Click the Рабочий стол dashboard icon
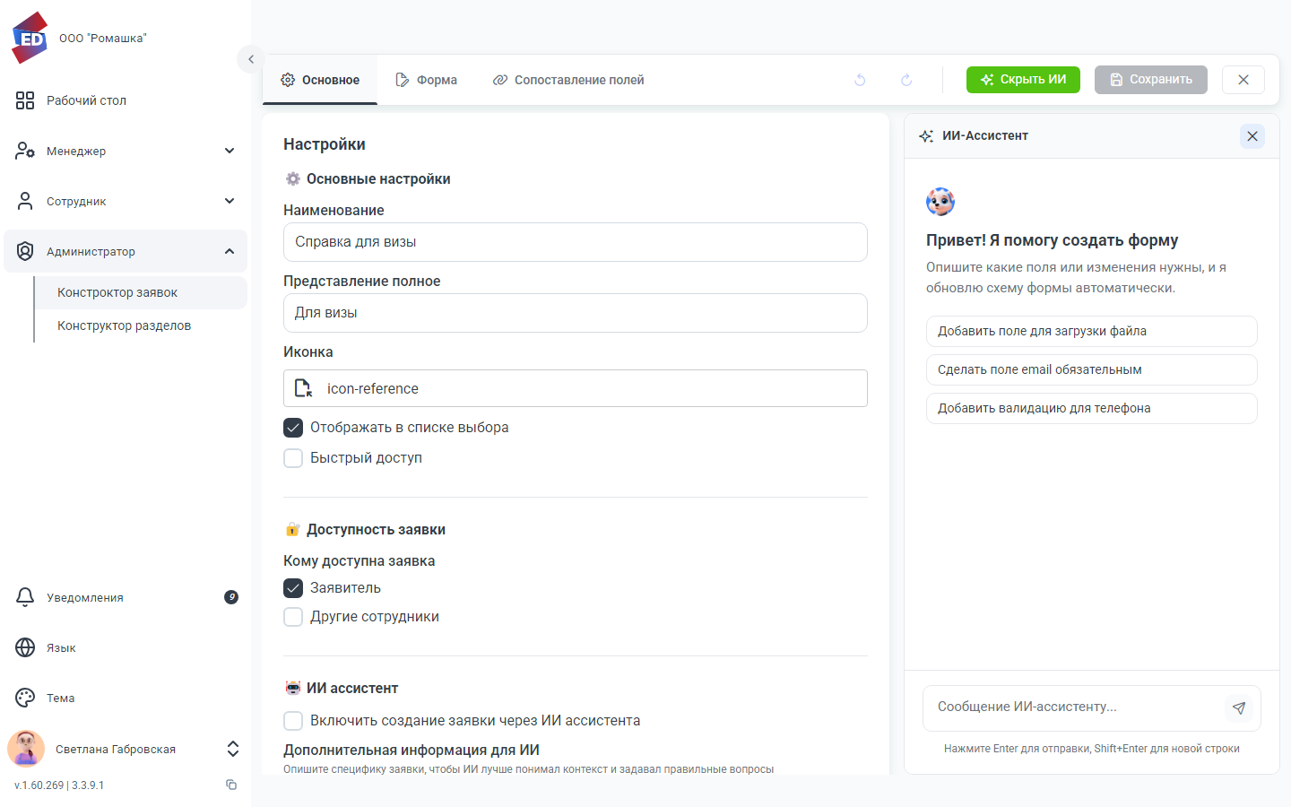The image size is (1291, 807). point(25,100)
